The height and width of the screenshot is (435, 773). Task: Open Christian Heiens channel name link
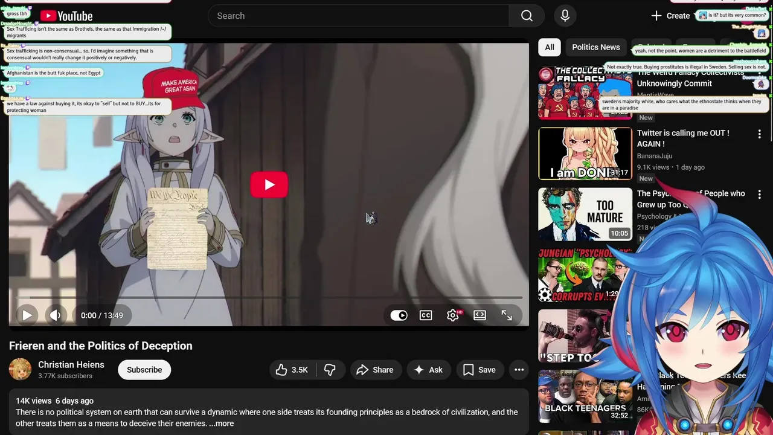click(71, 364)
